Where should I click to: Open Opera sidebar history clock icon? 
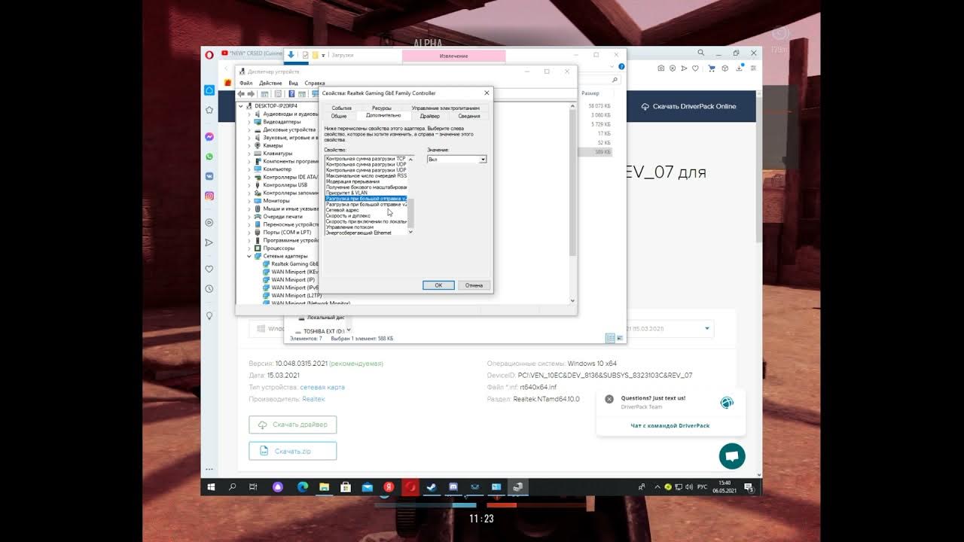(x=209, y=288)
